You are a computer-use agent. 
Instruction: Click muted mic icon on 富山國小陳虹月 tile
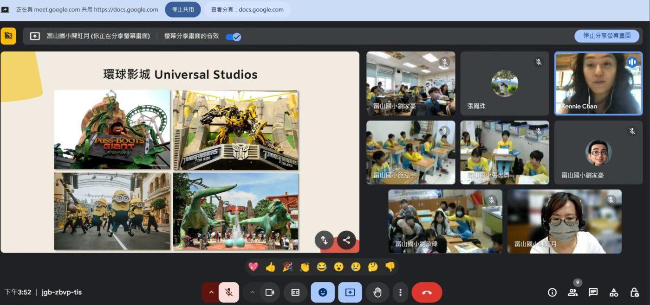pos(611,200)
